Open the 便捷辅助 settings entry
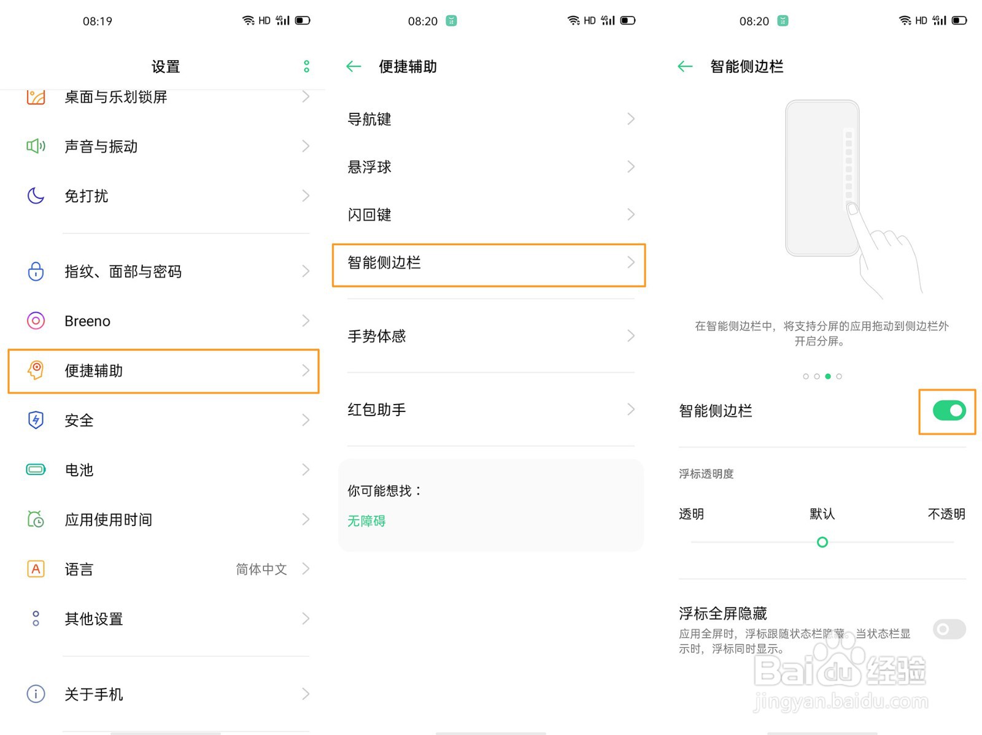The height and width of the screenshot is (735, 982). (x=163, y=370)
